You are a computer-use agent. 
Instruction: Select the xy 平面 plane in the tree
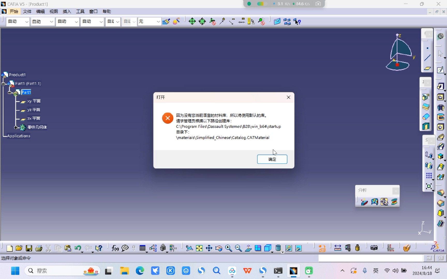34,101
